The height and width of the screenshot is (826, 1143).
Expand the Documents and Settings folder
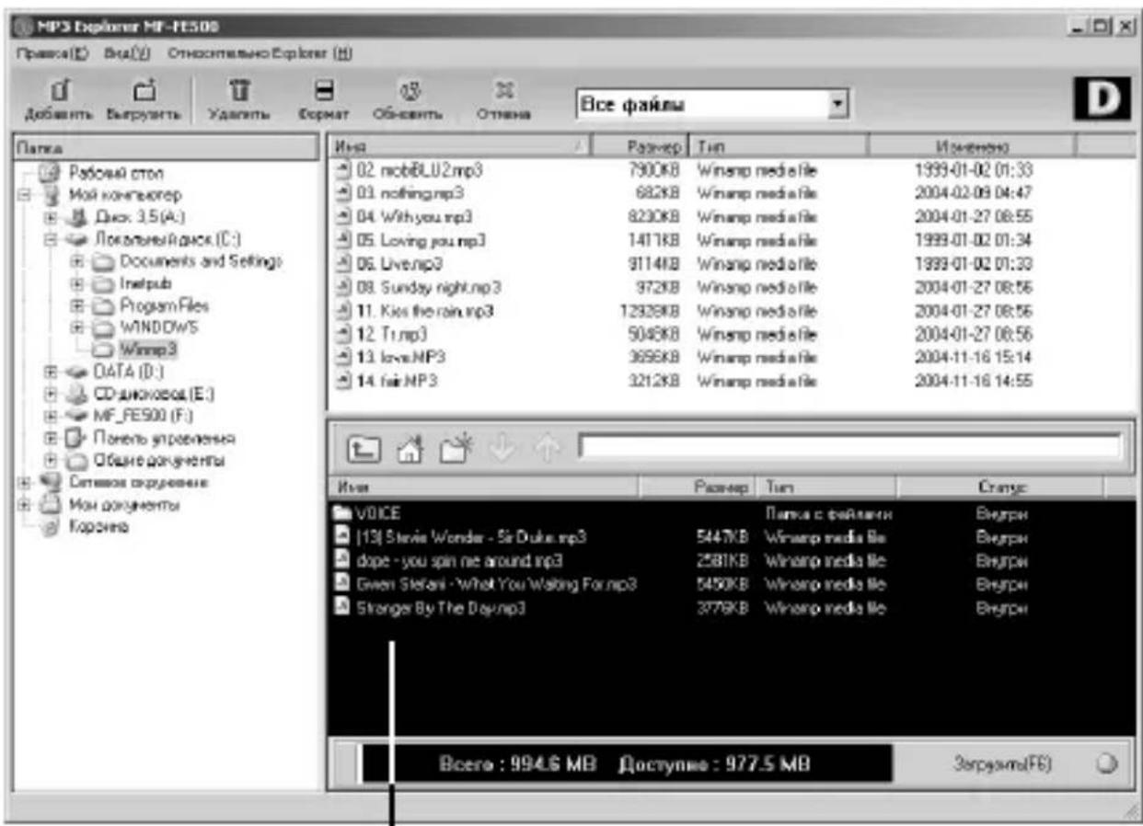(x=79, y=261)
